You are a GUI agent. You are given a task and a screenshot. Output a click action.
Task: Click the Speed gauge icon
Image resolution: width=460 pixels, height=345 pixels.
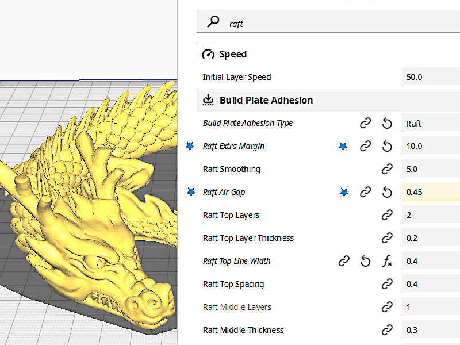(208, 54)
